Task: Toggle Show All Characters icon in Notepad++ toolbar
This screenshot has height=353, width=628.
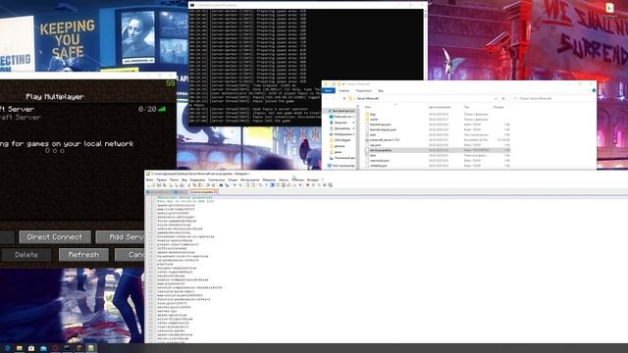Action: click(266, 185)
